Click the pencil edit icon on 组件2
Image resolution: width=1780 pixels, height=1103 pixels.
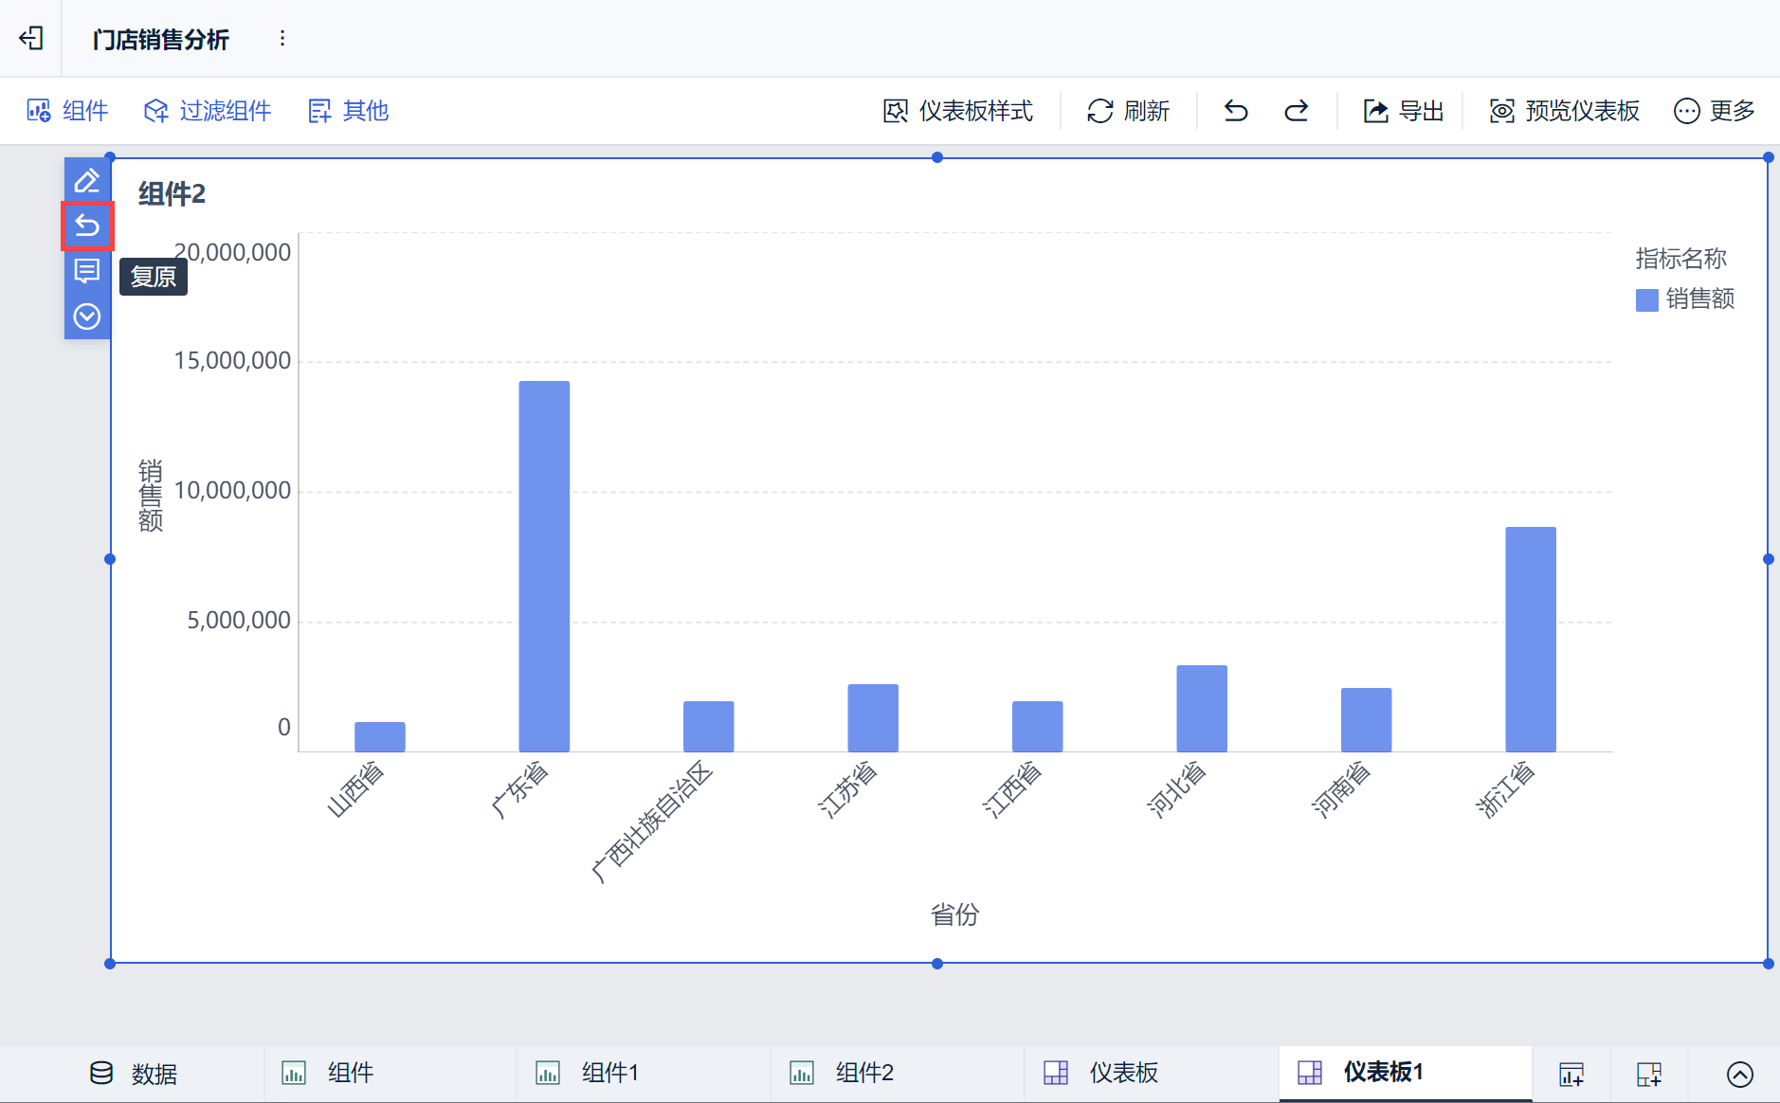(87, 180)
